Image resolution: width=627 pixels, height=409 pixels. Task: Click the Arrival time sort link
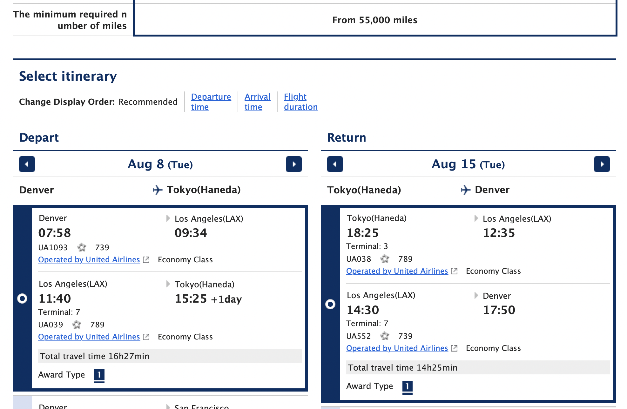(x=257, y=102)
